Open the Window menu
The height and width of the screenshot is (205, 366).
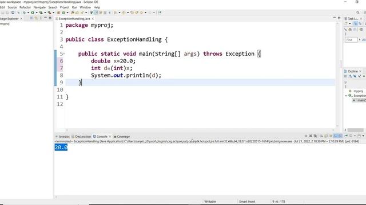pyautogui.click(x=85, y=7)
